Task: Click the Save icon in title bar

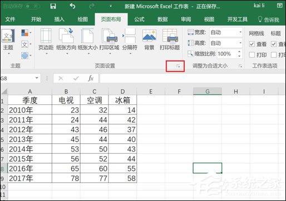Action: 53,6
